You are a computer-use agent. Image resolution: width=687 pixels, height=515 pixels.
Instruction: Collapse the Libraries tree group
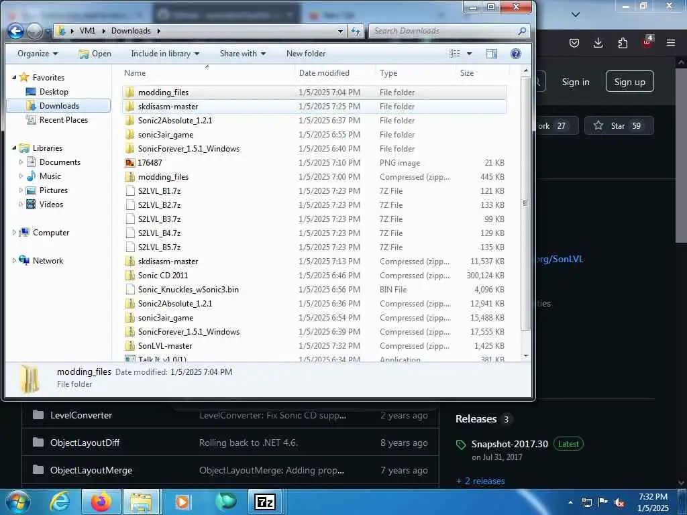click(x=14, y=148)
